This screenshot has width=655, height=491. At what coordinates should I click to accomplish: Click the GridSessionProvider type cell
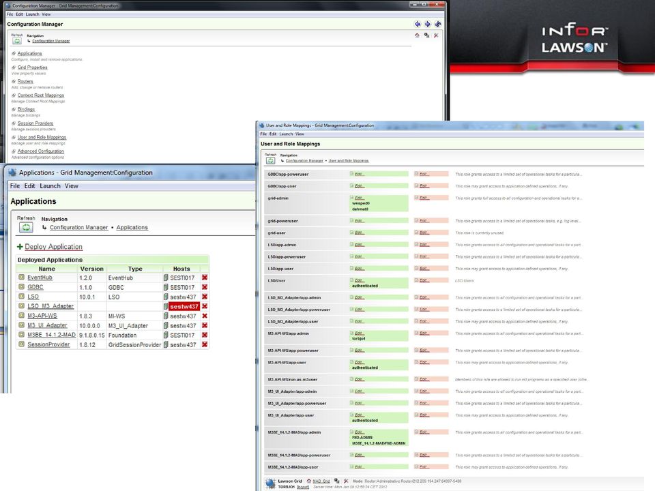[x=134, y=345]
